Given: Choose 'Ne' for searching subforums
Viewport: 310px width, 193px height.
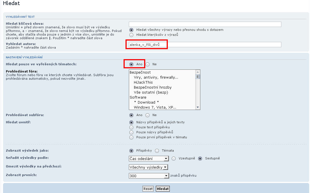Looking at the screenshot, I should (147, 115).
